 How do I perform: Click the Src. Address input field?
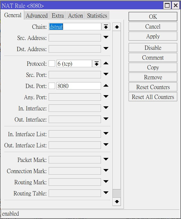(75, 38)
